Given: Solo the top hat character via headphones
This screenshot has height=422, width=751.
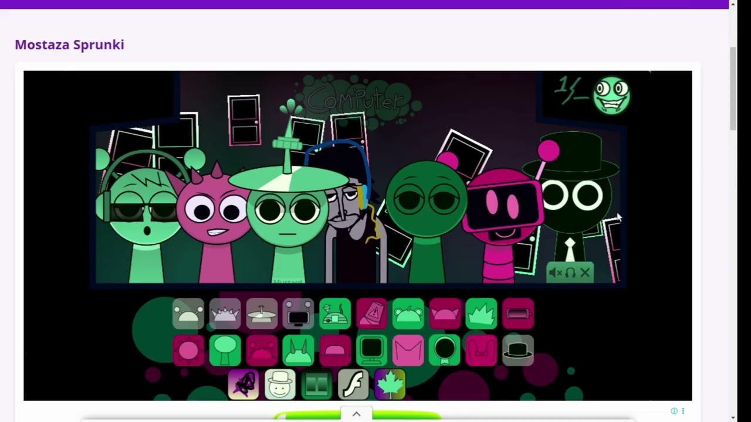Looking at the screenshot, I should 570,273.
